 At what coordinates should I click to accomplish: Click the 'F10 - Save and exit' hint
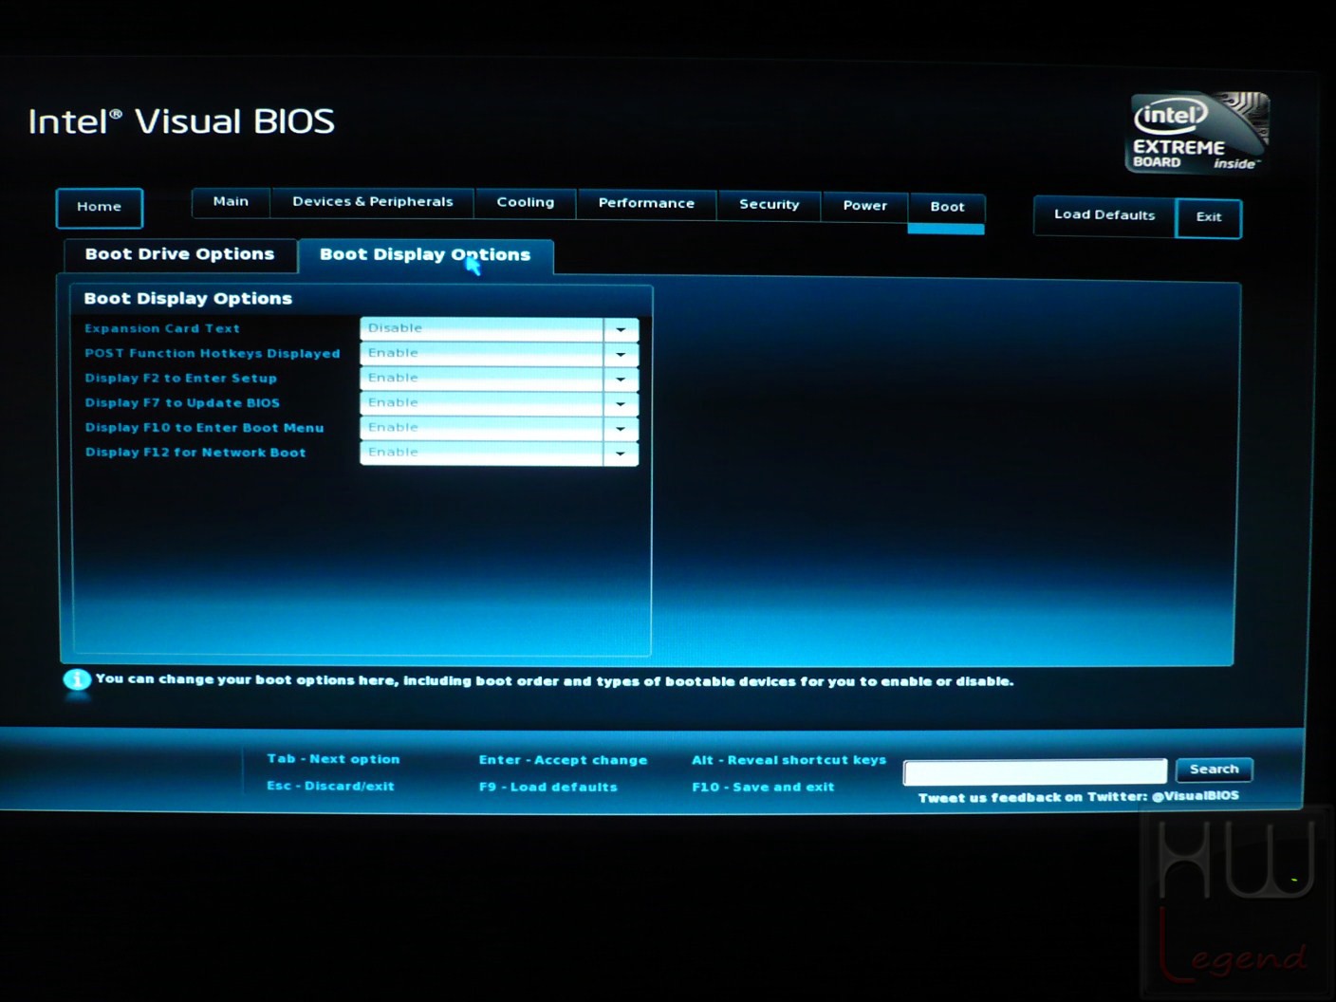tap(764, 787)
